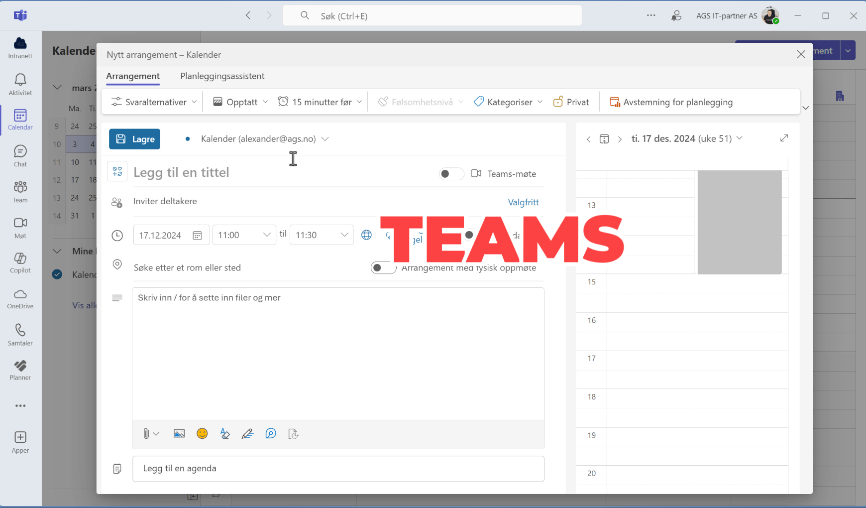Open the Aktivitet bell icon
866x508 pixels.
click(x=20, y=84)
